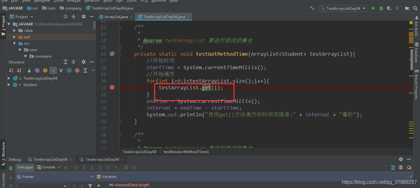The height and width of the screenshot is (188, 420).
Task: Toggle Show non-public lock icon
Action: pyautogui.click(x=53, y=70)
